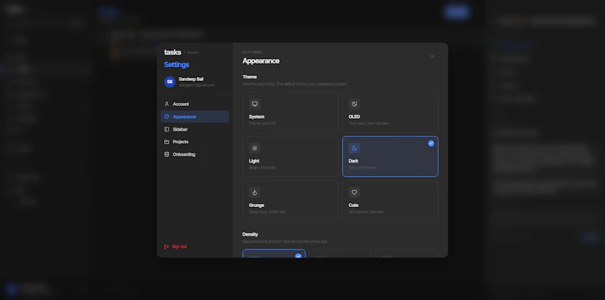This screenshot has width=605, height=300.
Task: Click the red Sign out button
Action: coord(175,247)
